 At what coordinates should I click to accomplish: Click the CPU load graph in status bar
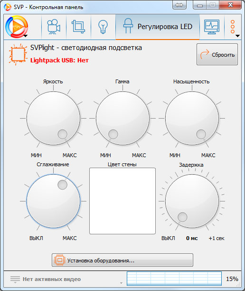pos(174,279)
